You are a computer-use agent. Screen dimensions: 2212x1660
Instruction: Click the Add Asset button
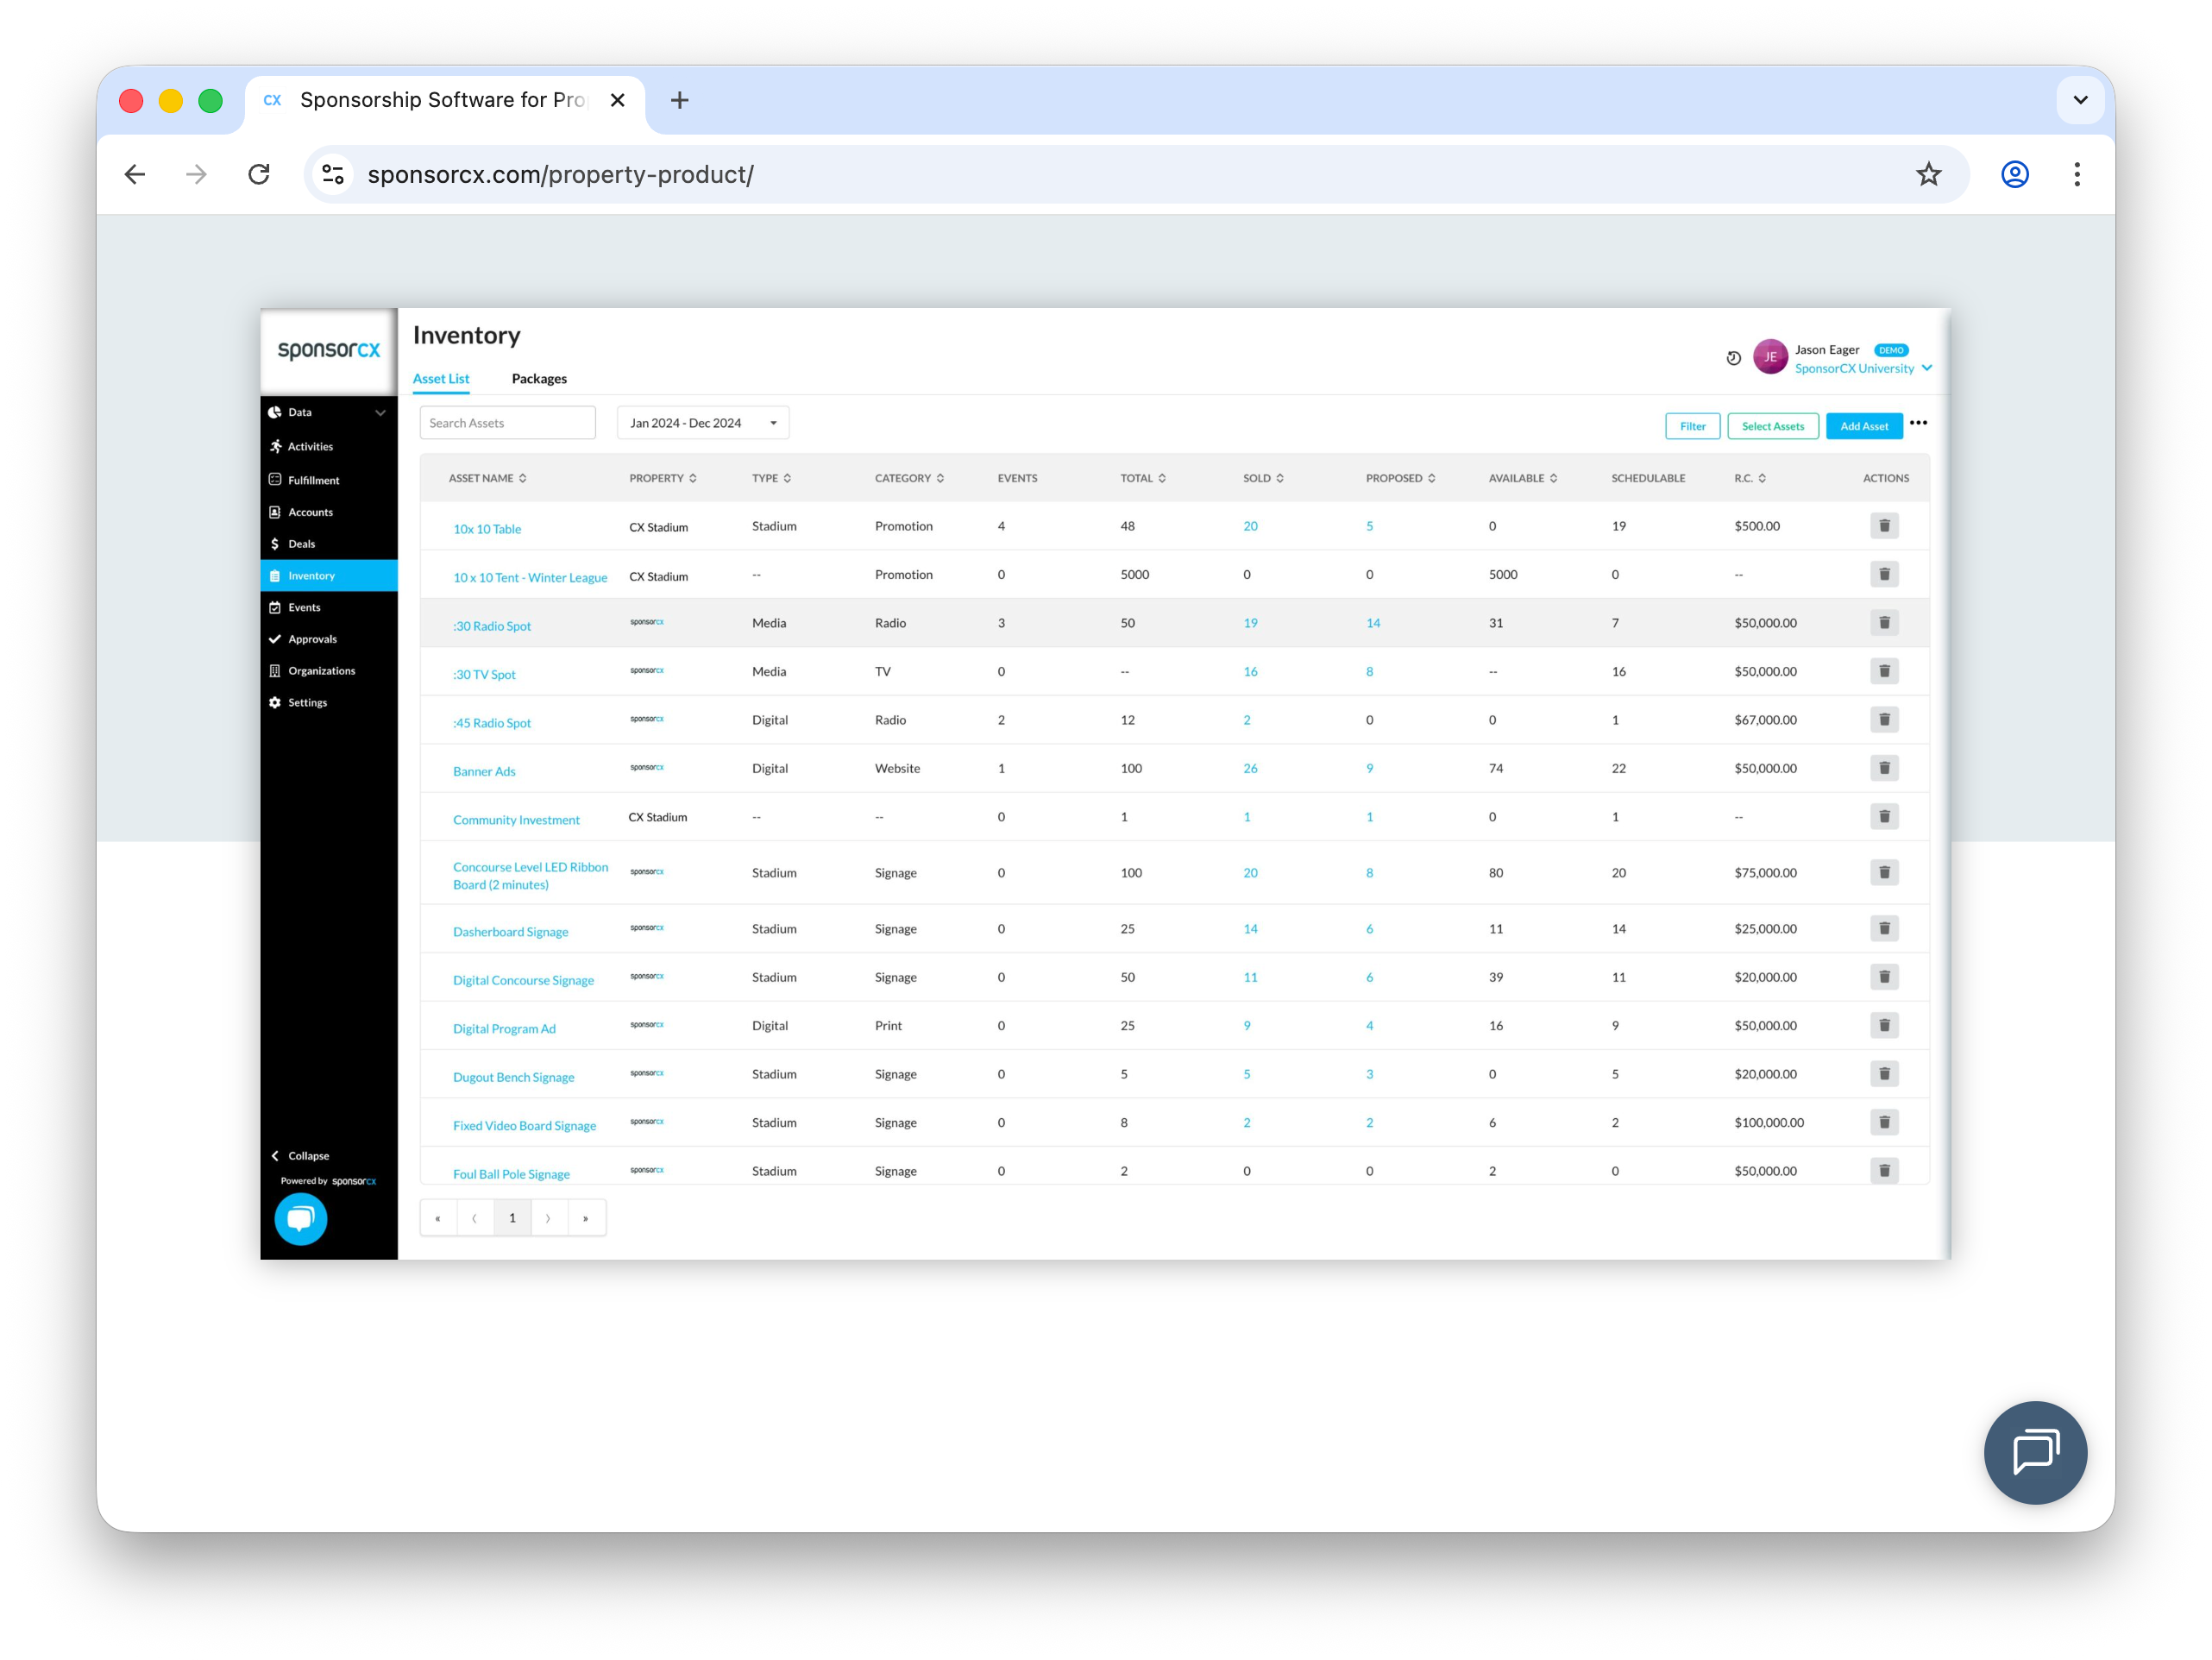(1863, 426)
